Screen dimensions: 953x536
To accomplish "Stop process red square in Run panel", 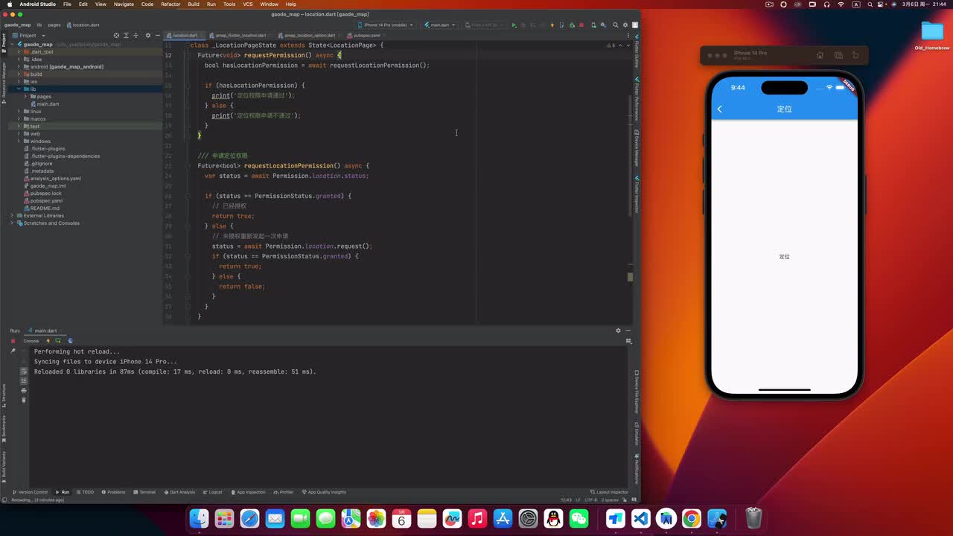I will click(13, 341).
